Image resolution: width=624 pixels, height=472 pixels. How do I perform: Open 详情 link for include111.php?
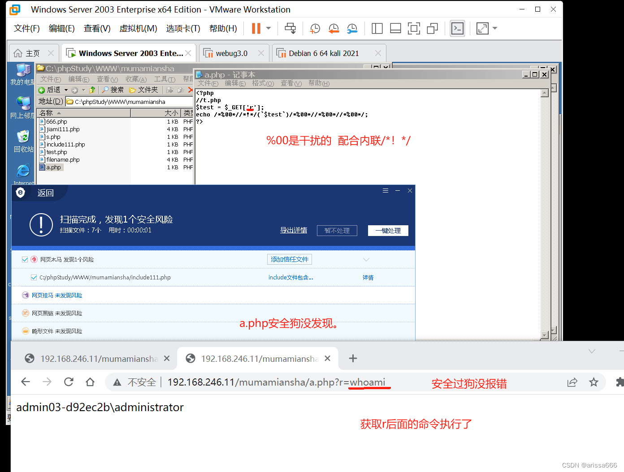pyautogui.click(x=368, y=278)
